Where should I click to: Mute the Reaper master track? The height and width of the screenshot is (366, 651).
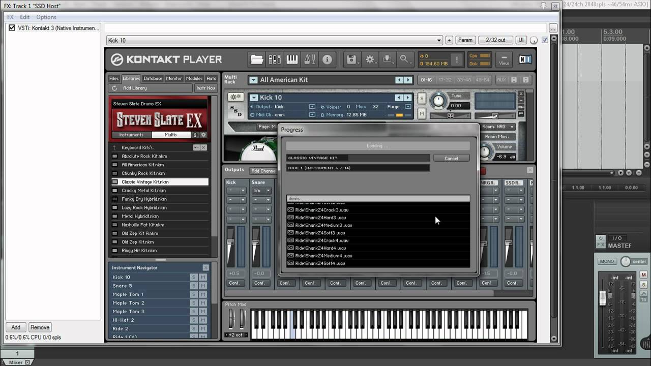click(x=643, y=275)
